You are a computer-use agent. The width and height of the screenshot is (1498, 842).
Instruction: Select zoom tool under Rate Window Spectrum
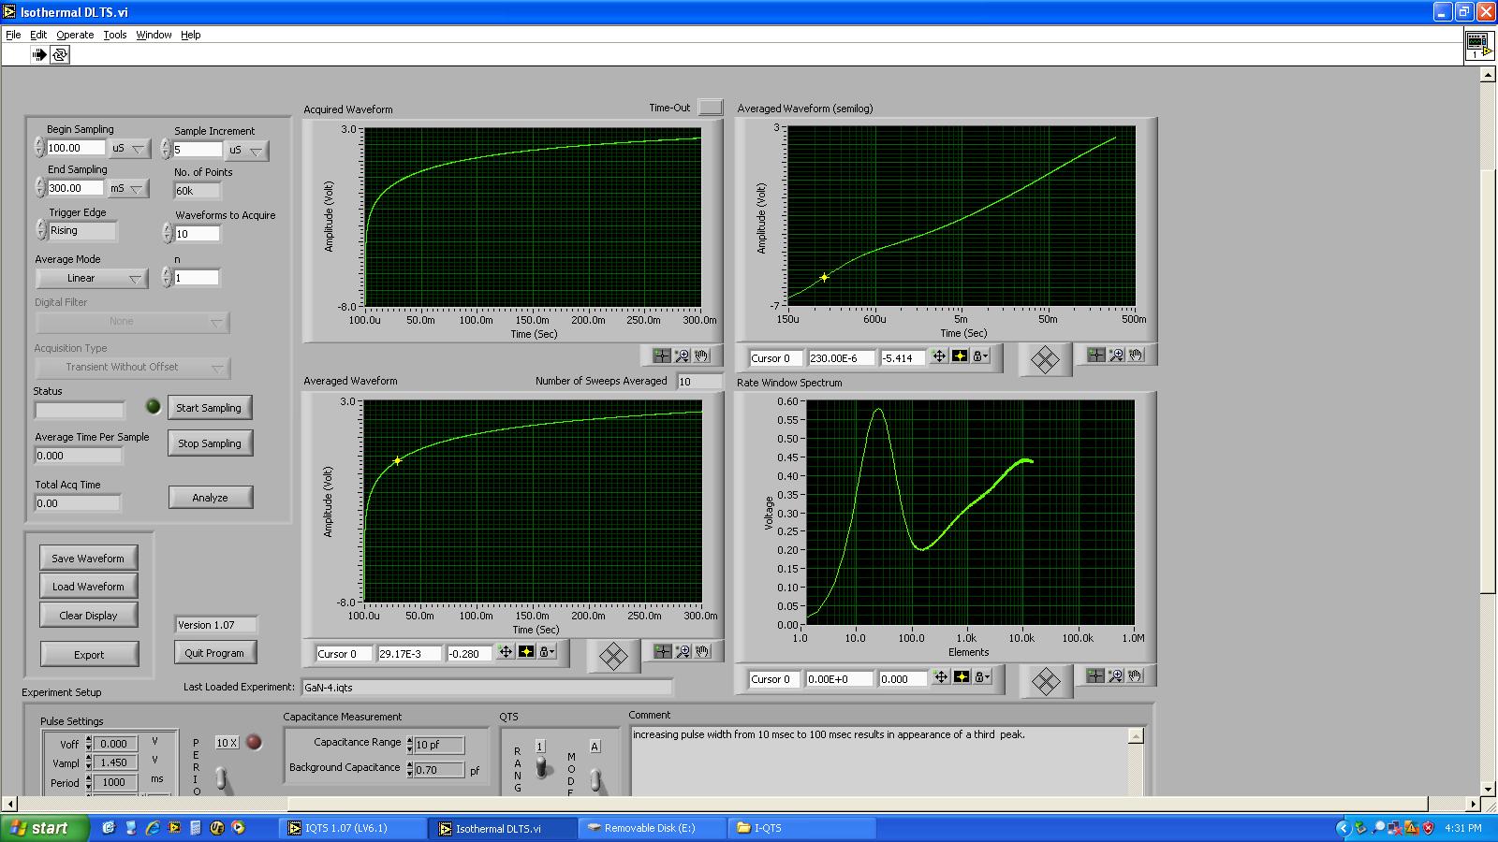(1116, 675)
